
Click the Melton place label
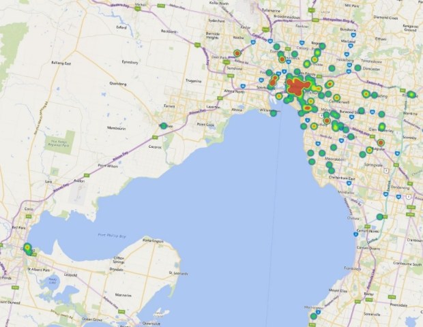click(141, 5)
